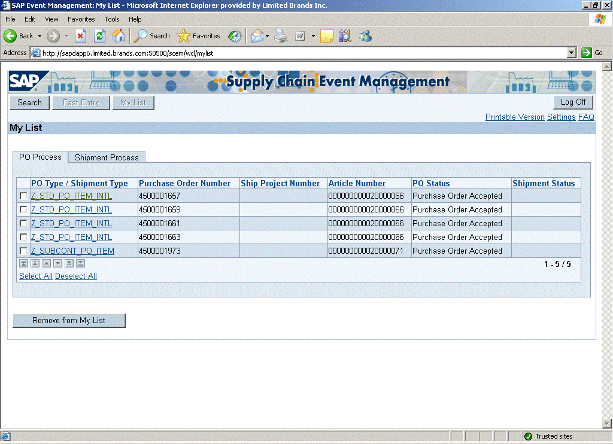This screenshot has width=613, height=444.
Task: Click the page scrollbar up arrow
Action: coord(607,66)
